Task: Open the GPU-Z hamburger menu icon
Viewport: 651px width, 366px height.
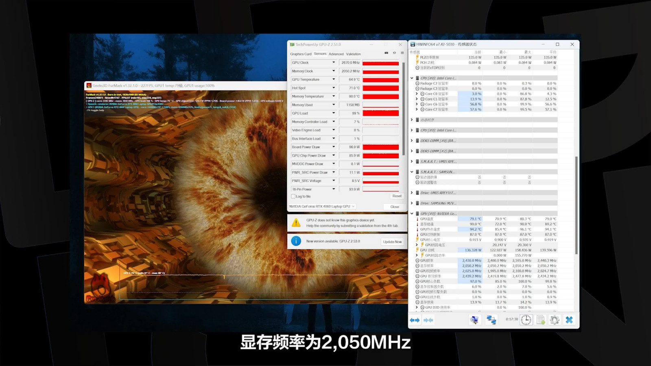Action: click(402, 53)
